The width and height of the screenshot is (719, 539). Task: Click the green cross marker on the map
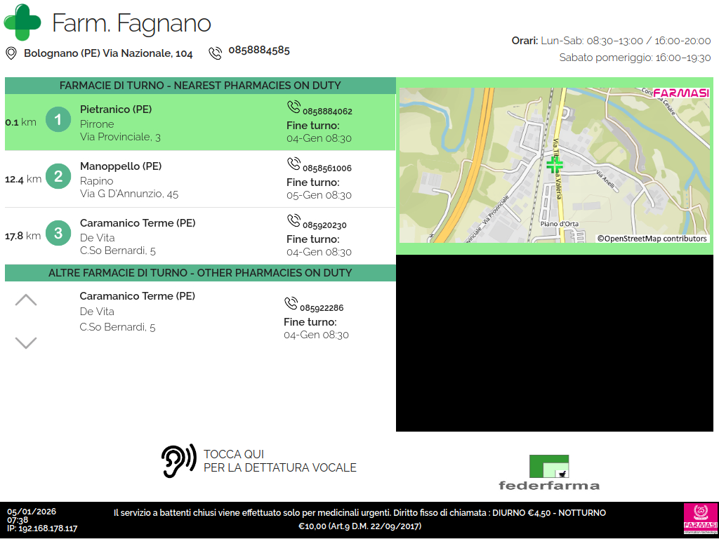point(555,165)
